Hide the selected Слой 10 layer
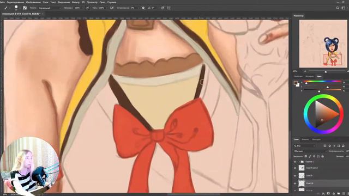 pyautogui.click(x=295, y=183)
